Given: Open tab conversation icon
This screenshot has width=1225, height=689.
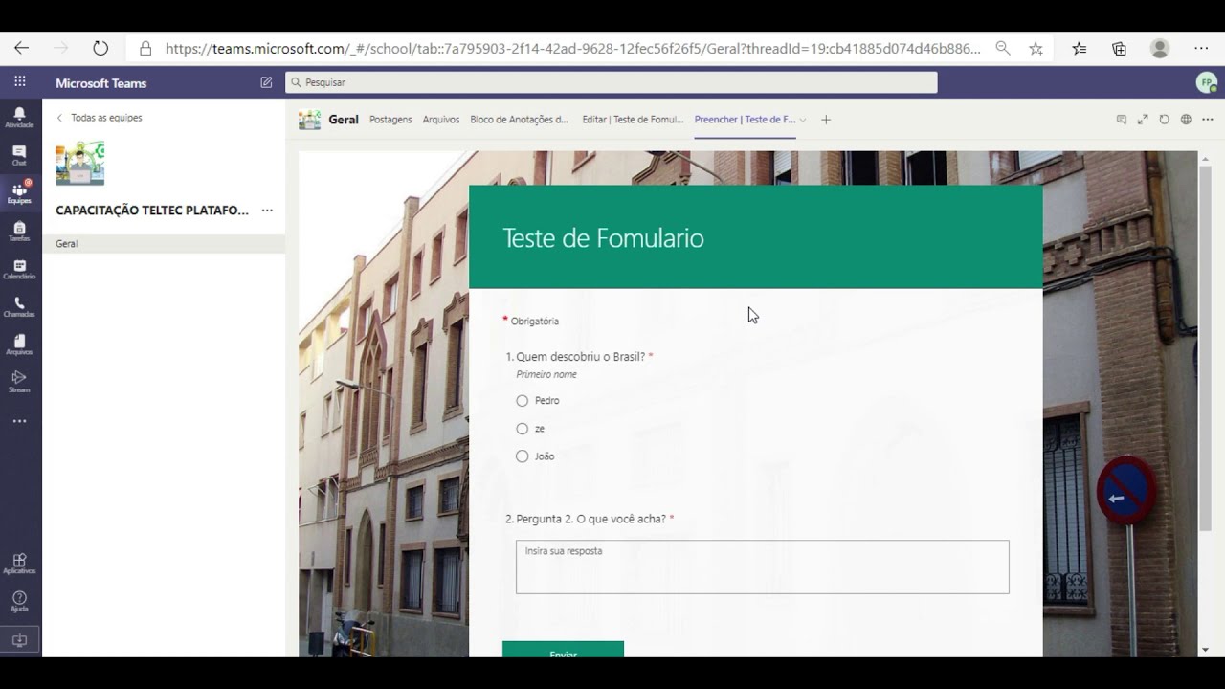Looking at the screenshot, I should [x=1122, y=120].
